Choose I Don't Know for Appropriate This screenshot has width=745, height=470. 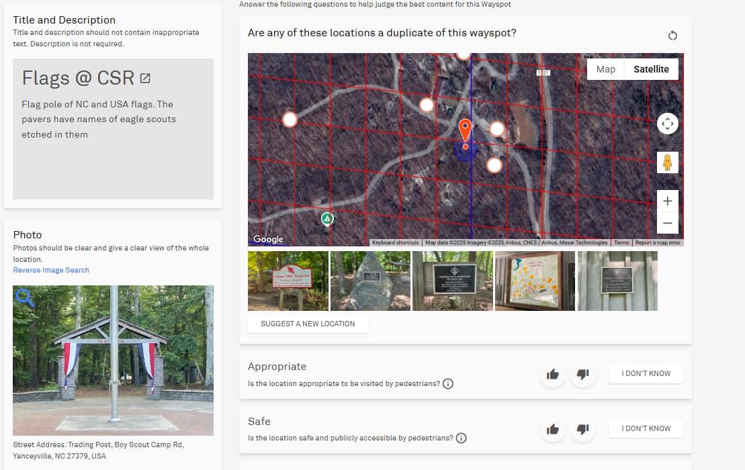[646, 373]
